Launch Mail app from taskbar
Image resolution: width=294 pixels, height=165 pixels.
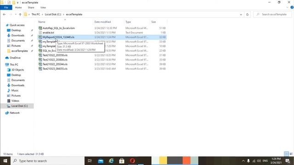coord(101,161)
